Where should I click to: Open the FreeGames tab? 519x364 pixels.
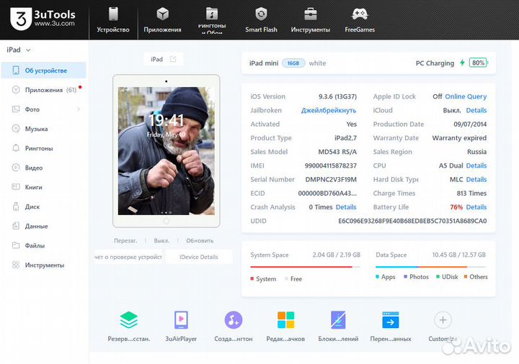(360, 20)
